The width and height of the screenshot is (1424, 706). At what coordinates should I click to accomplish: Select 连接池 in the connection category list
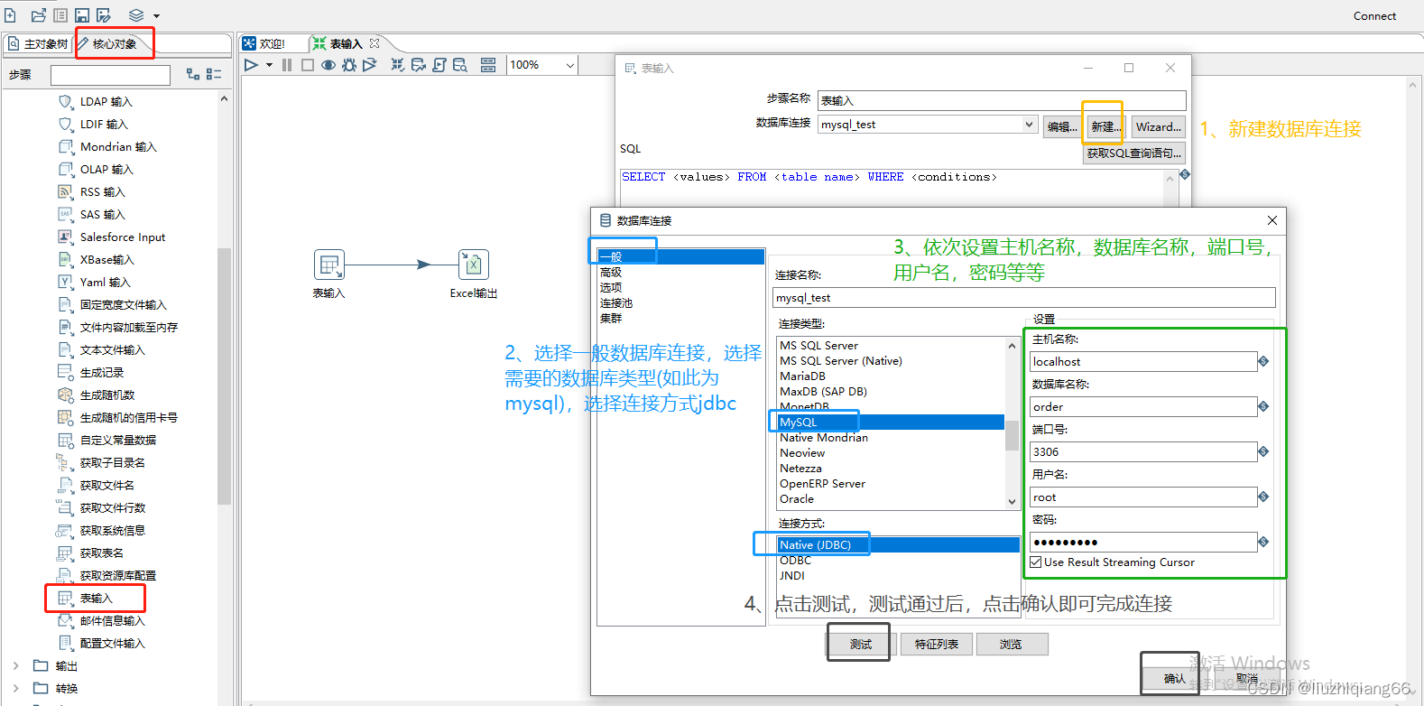(616, 303)
